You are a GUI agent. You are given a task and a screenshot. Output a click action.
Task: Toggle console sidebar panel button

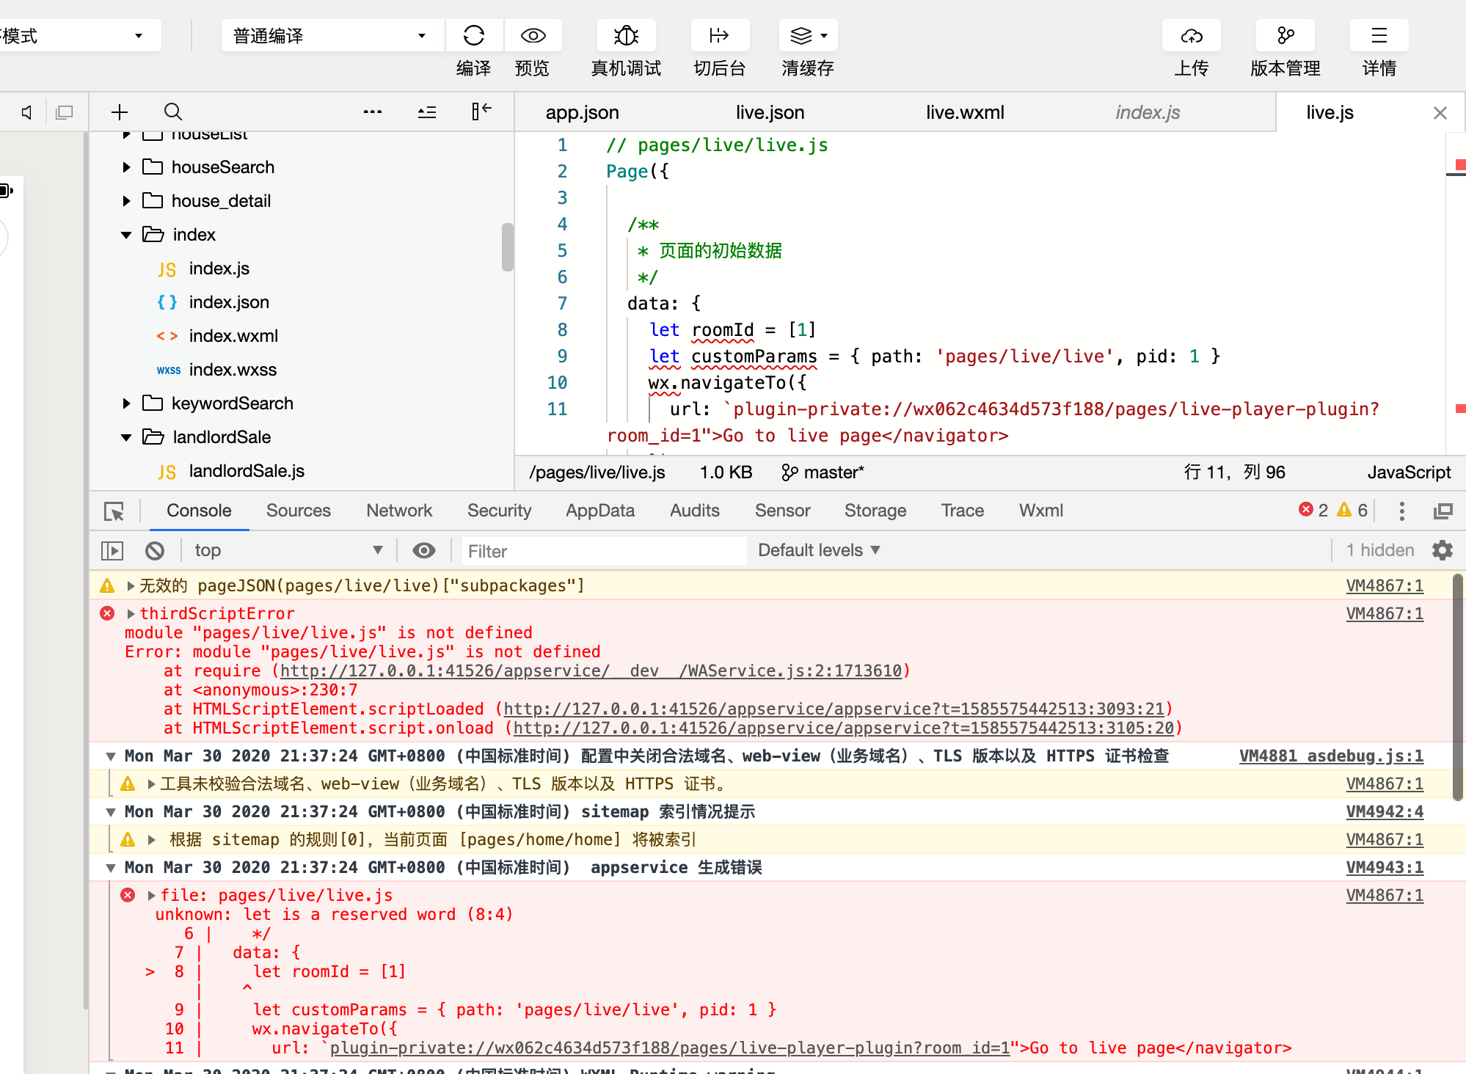[112, 550]
